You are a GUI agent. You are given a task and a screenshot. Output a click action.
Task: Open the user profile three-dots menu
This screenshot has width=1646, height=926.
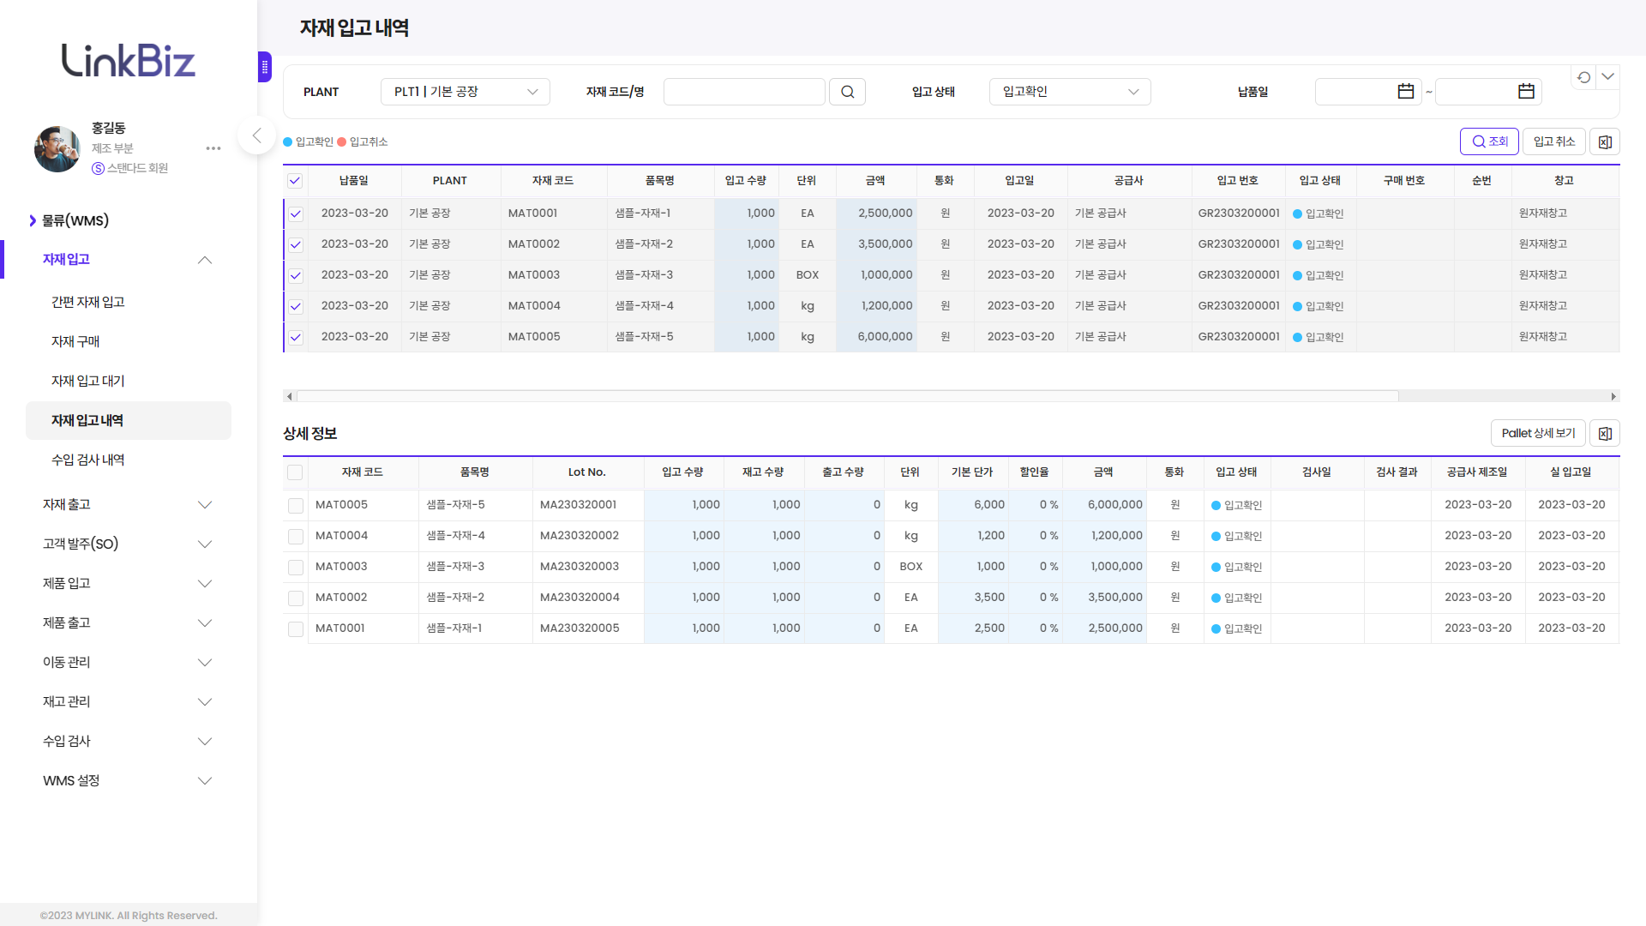213,148
